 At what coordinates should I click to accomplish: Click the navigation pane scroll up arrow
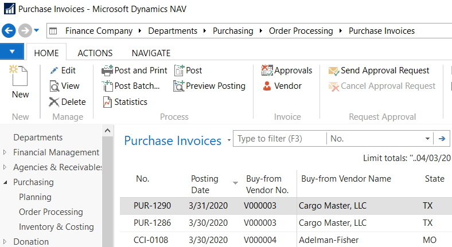point(107,131)
